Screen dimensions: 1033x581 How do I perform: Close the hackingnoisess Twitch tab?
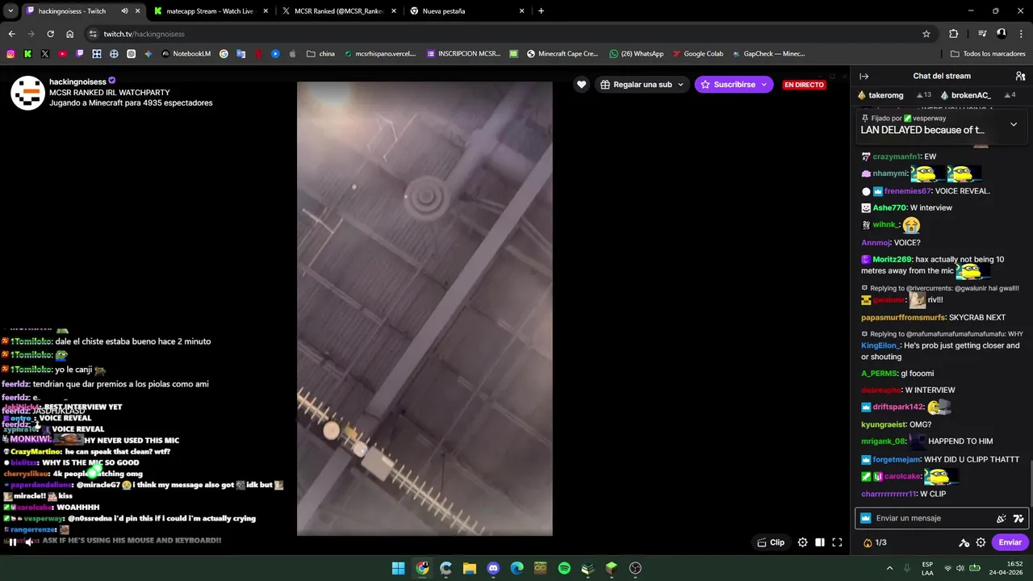point(137,11)
